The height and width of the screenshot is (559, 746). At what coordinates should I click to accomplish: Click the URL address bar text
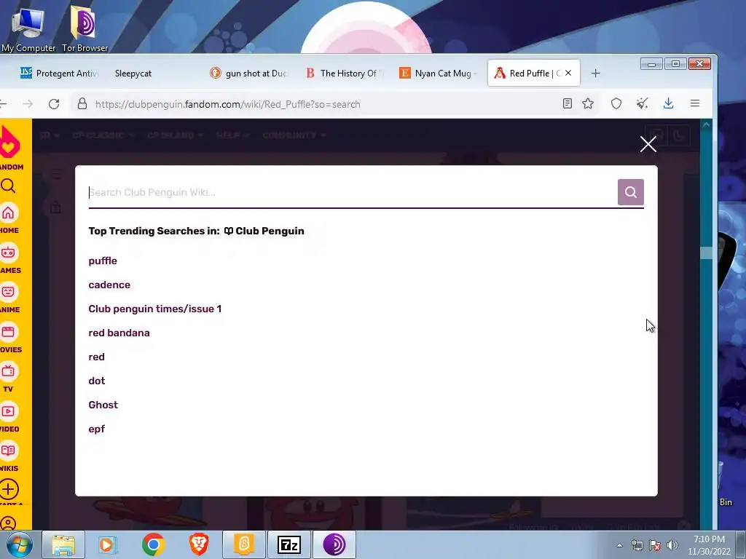[x=227, y=104]
